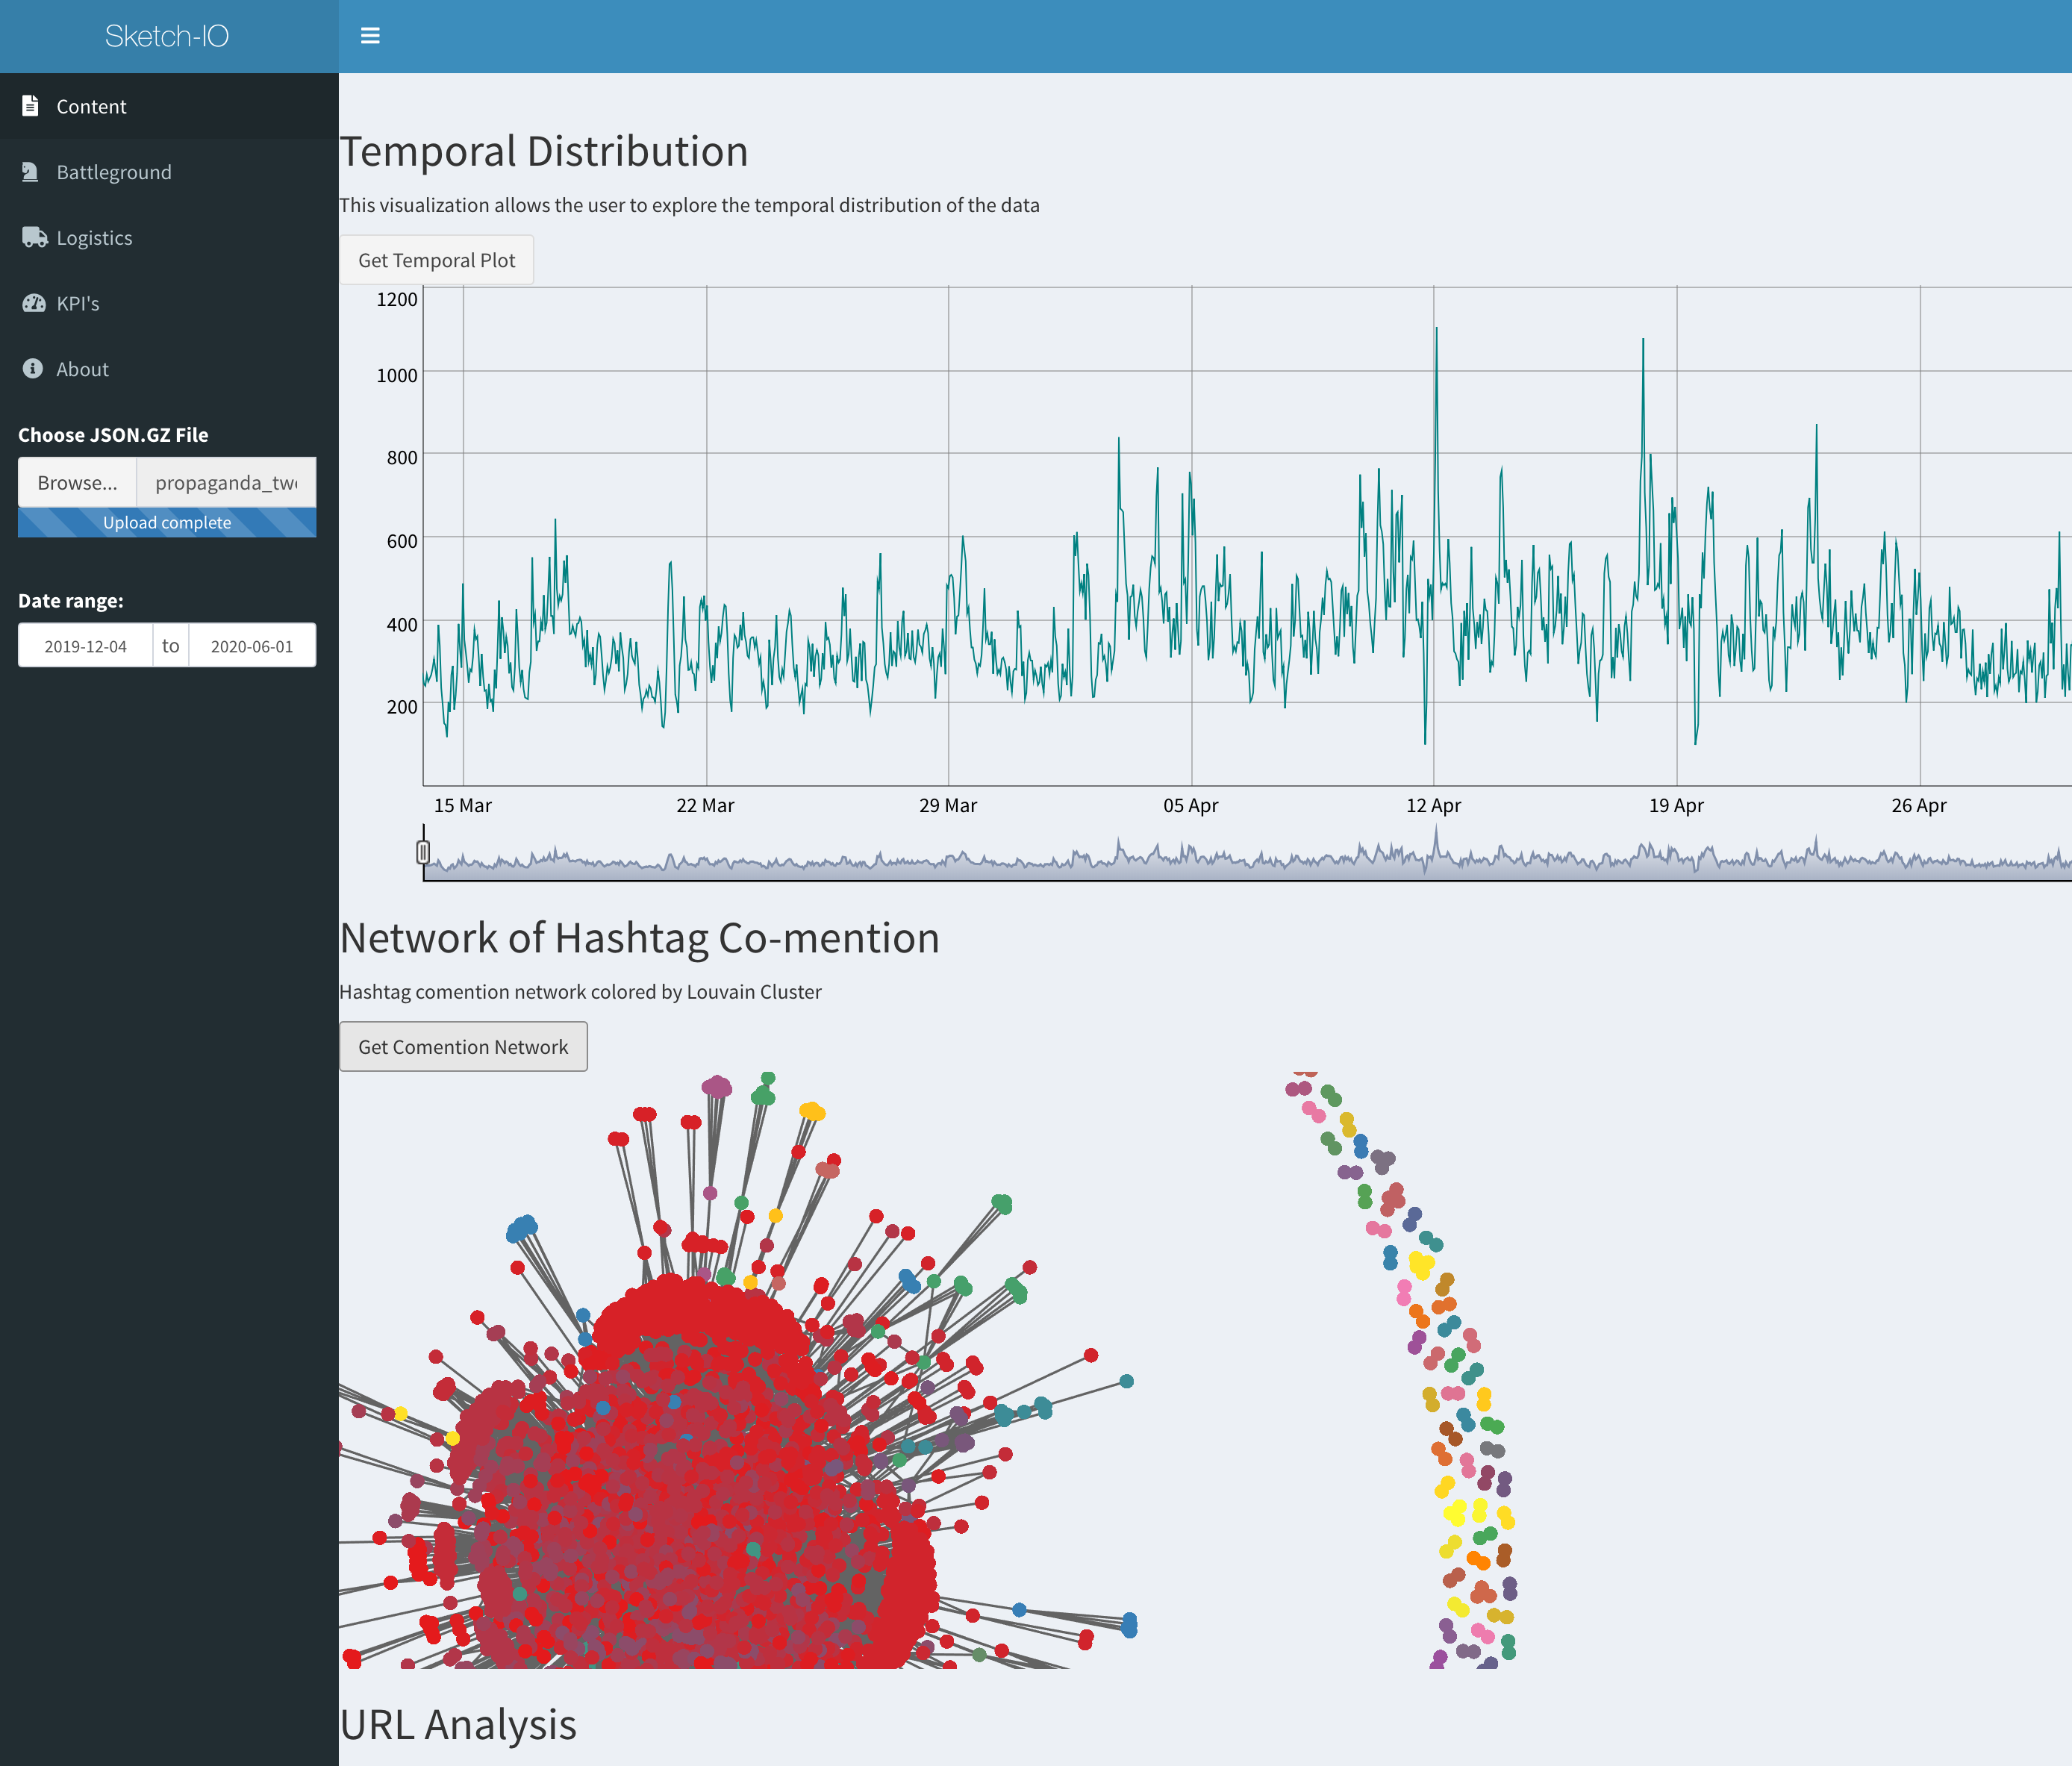
Task: Click the Battleground chess knight icon
Action: tap(31, 172)
